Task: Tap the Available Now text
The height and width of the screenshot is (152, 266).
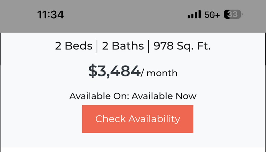Action: pos(164,96)
